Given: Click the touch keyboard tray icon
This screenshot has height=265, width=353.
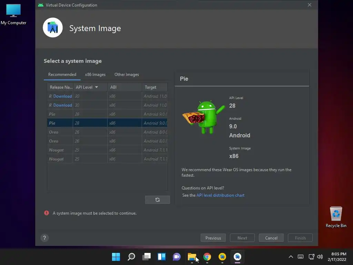Looking at the screenshot, I should tap(301, 257).
